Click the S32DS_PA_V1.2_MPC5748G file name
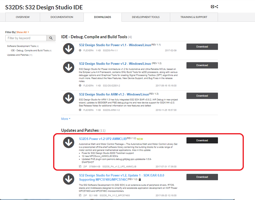This screenshot has width=255, height=200. (115, 195)
